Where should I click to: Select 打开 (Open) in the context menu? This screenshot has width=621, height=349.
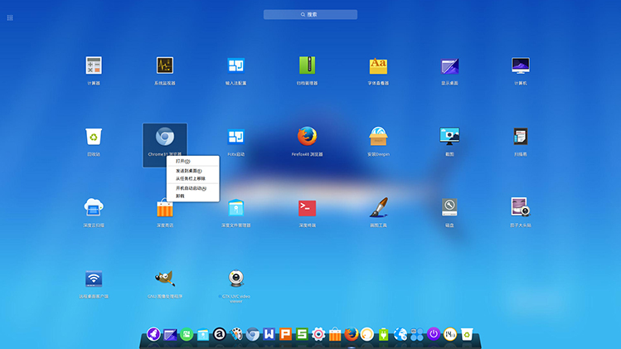[x=182, y=162]
